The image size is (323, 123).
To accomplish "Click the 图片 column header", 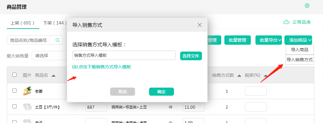I will (27, 75).
